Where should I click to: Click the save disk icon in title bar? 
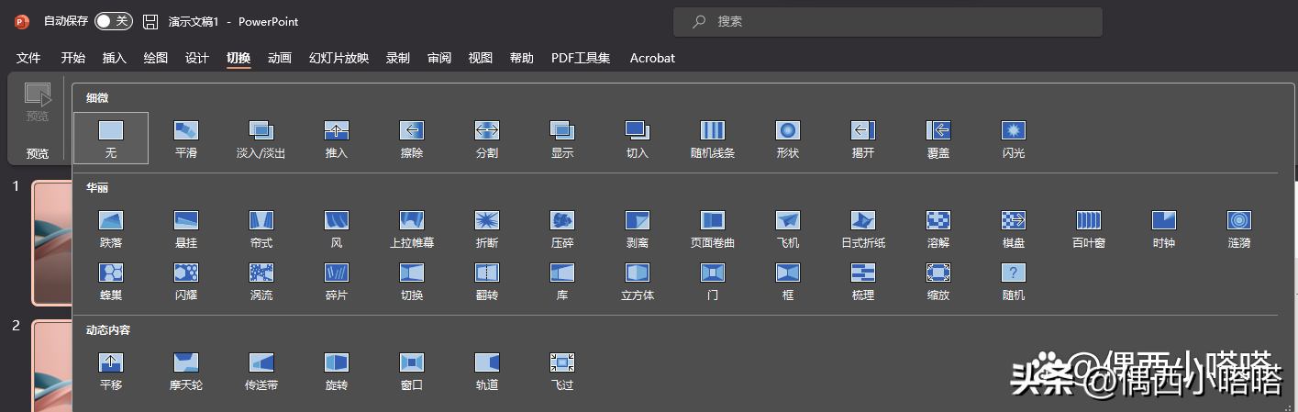pyautogui.click(x=150, y=21)
